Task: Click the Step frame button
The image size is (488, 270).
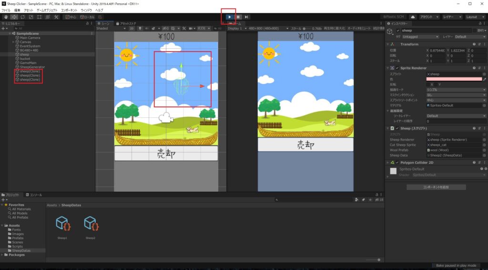Action: 246,17
